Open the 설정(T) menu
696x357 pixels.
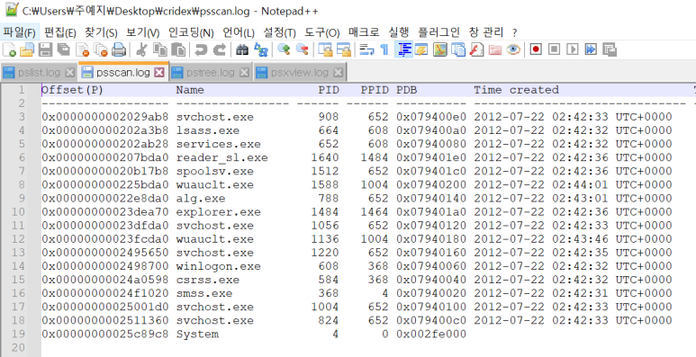280,32
